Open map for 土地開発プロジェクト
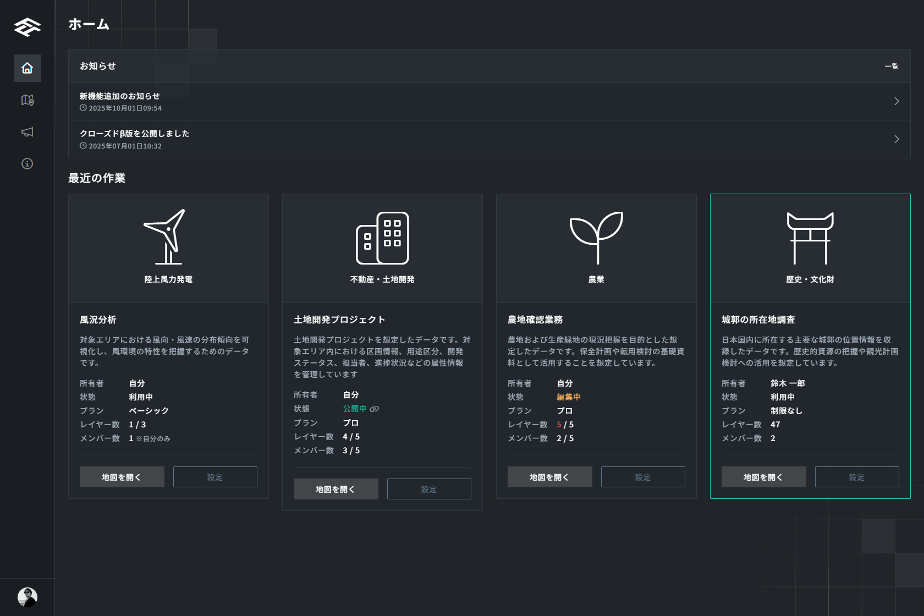The image size is (924, 616). tap(335, 489)
